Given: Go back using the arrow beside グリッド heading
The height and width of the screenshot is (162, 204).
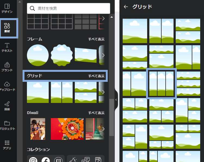Looking at the screenshot, I should tap(126, 7).
